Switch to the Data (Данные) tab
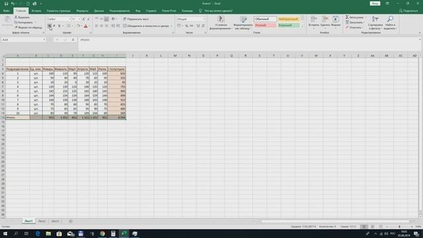 (x=99, y=11)
